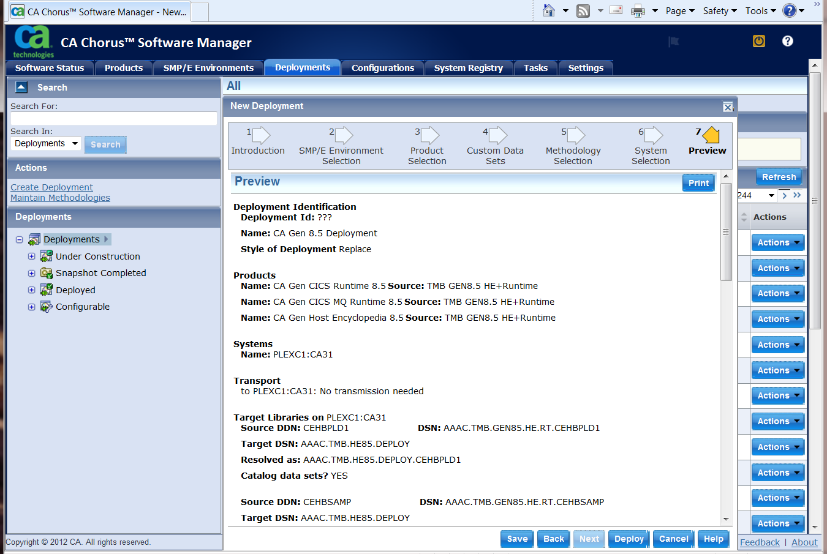The height and width of the screenshot is (554, 827).
Task: Click the CA technologies logo
Action: [x=33, y=42]
